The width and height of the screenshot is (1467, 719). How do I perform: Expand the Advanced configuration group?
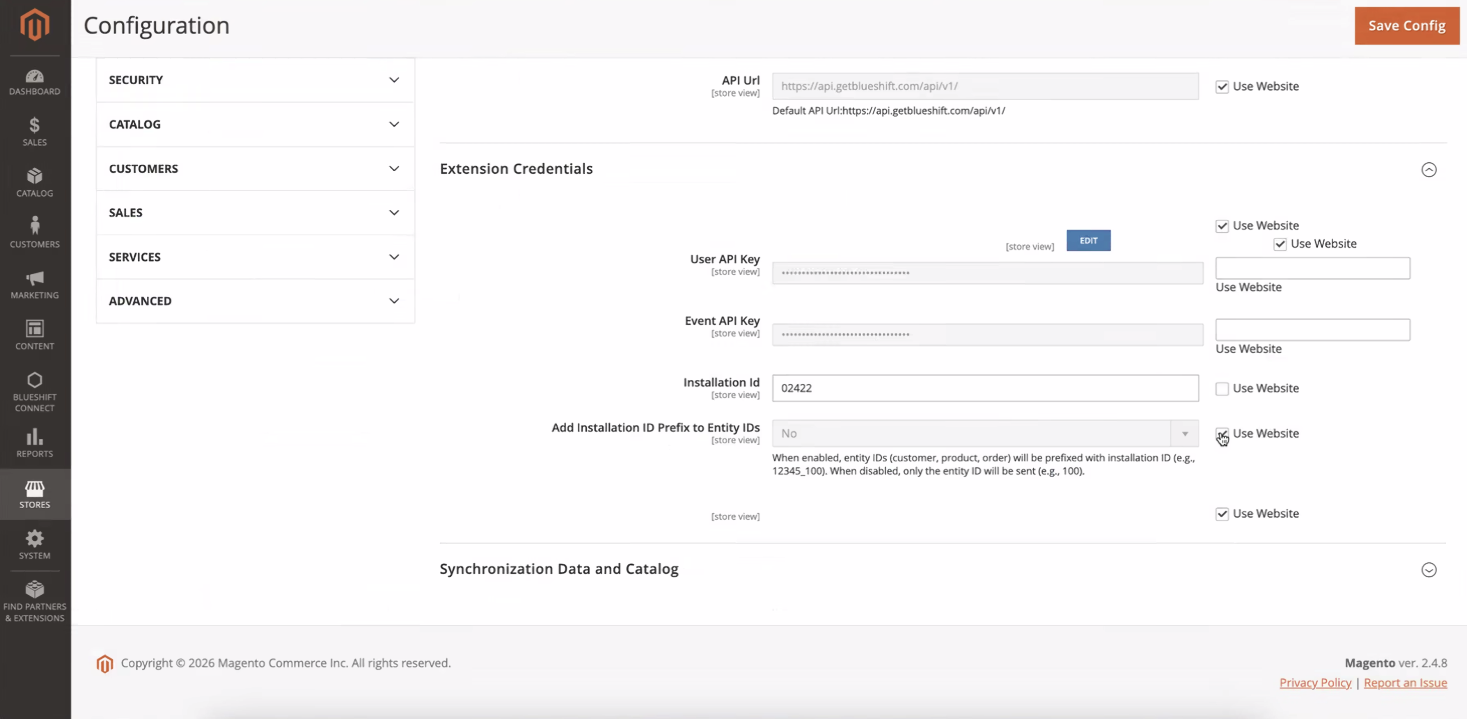tap(255, 301)
